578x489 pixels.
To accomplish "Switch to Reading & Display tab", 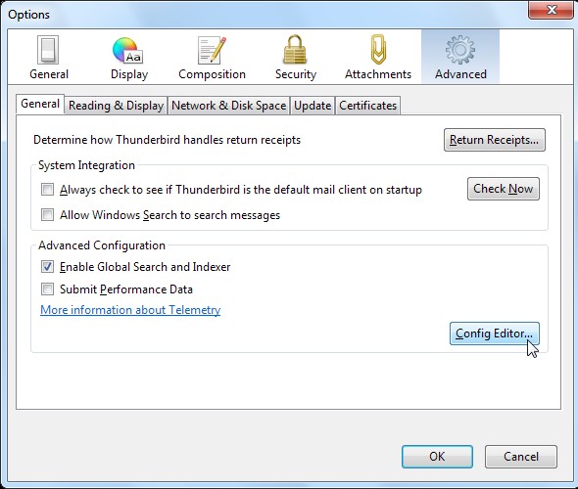I will point(117,106).
